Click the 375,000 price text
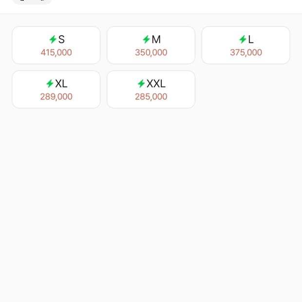The image size is (302, 302). 246,53
